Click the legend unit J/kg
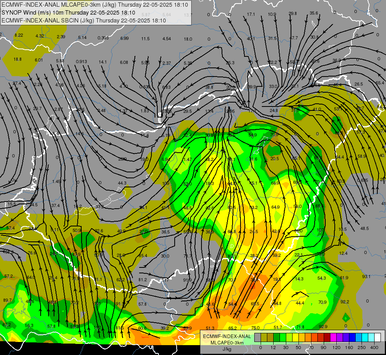 click(x=227, y=349)
